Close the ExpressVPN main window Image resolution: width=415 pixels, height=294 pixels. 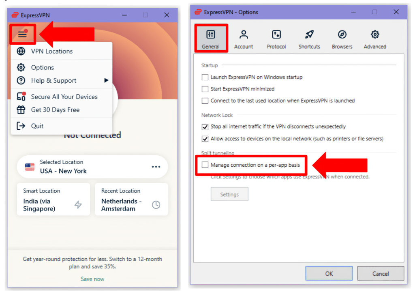point(167,15)
